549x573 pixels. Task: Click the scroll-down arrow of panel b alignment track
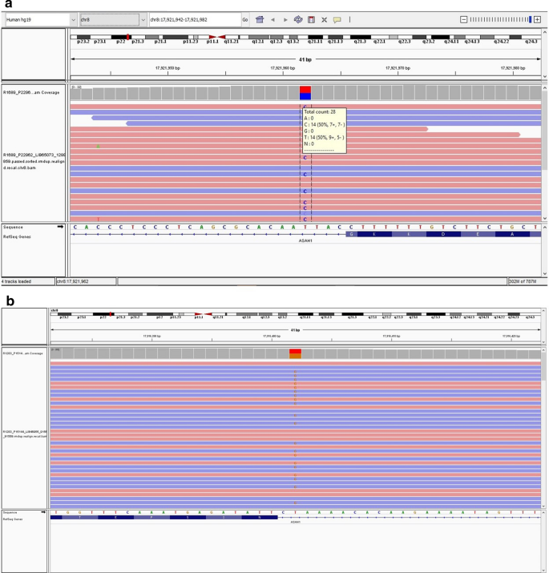(x=544, y=506)
